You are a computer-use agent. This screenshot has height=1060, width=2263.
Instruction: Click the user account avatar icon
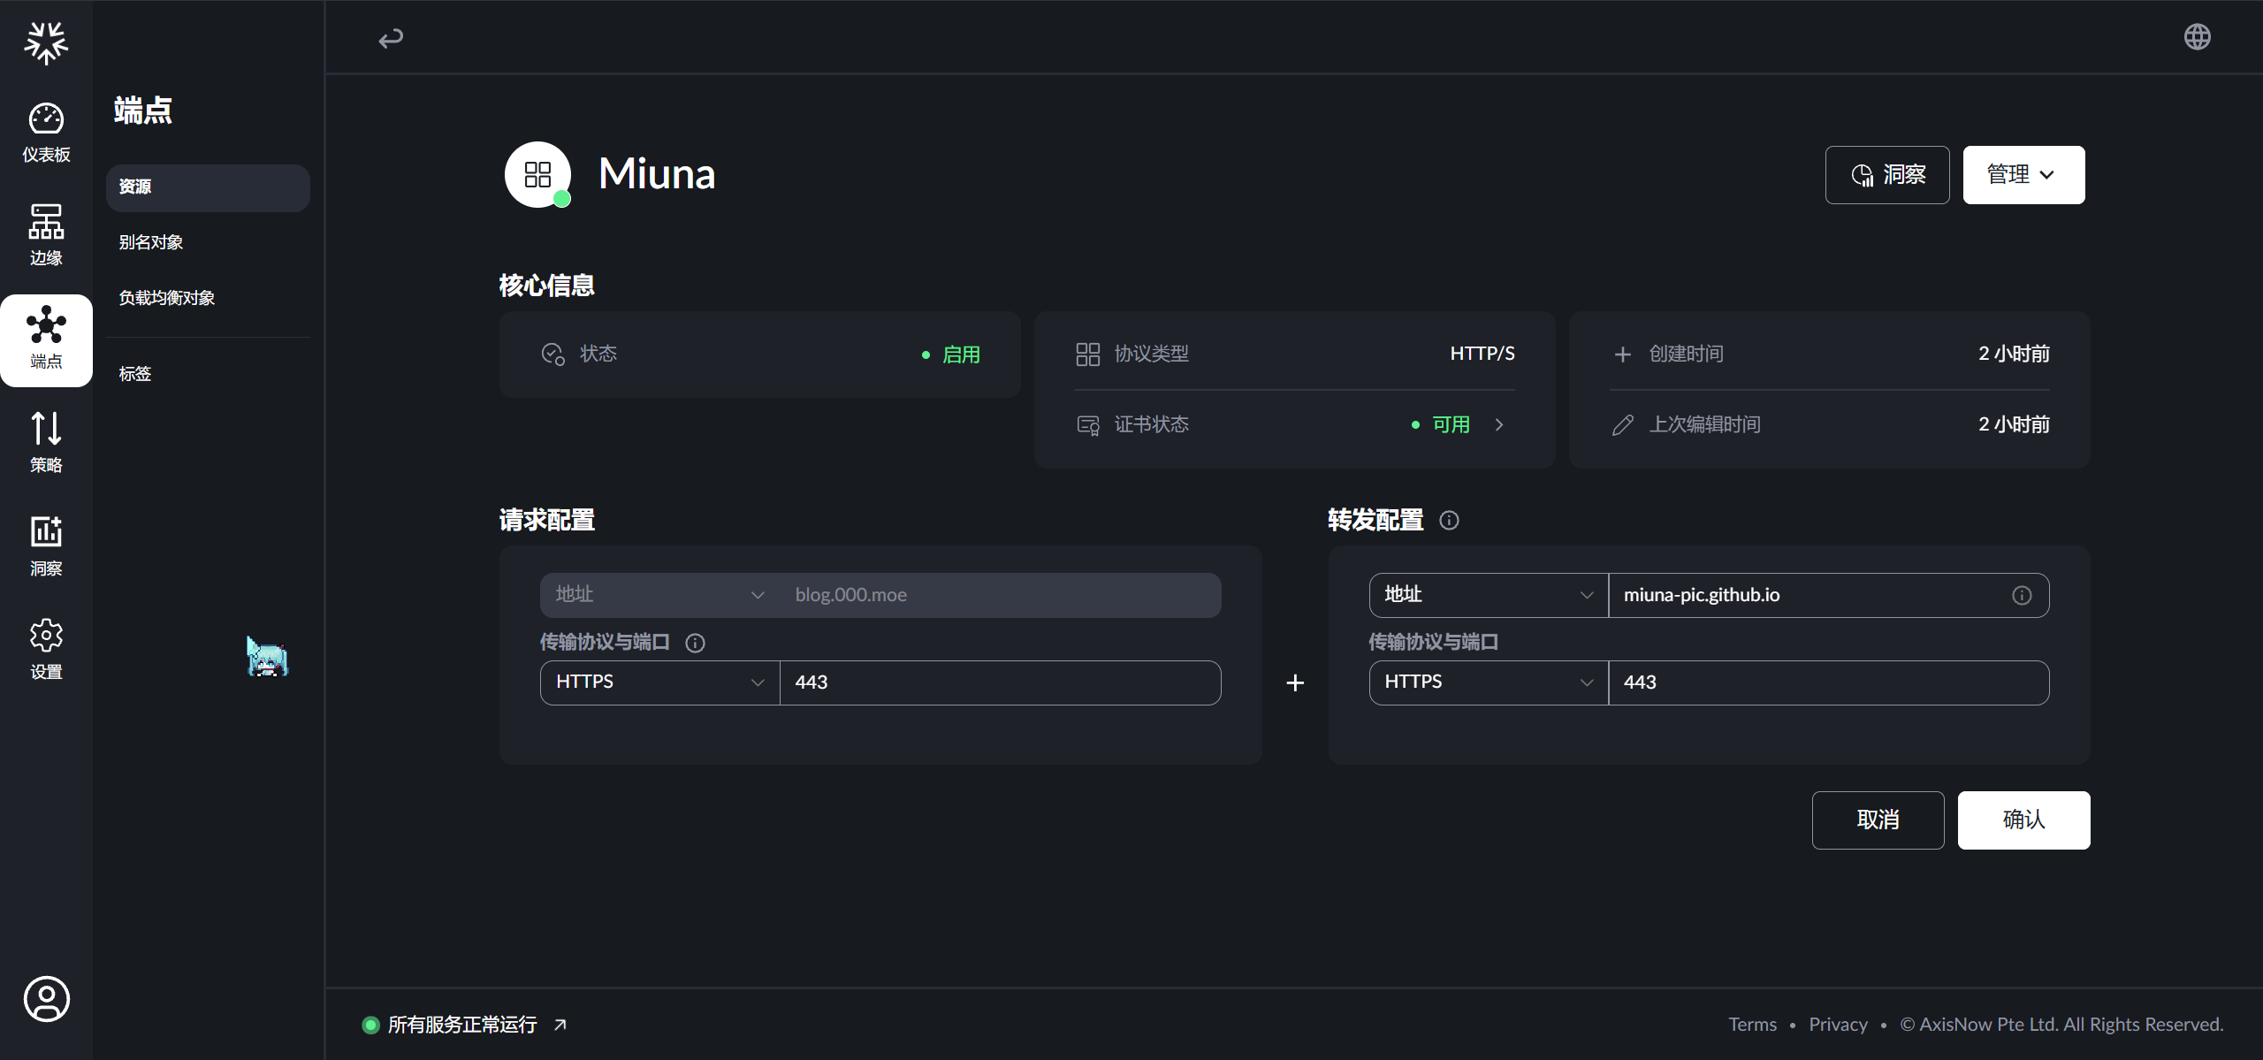pos(46,999)
